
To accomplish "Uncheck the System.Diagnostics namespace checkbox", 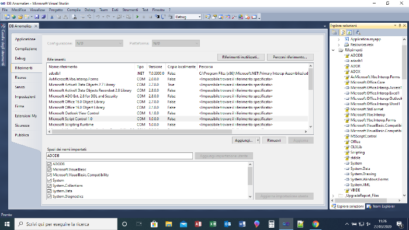I will [49, 196].
